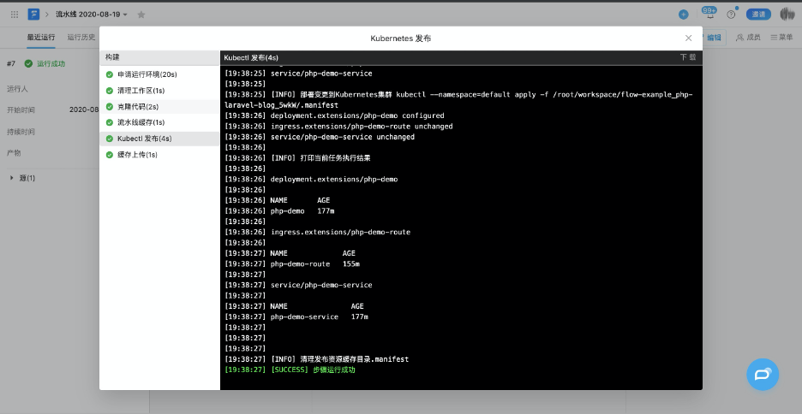Open notifications with the 99+ badge

click(710, 14)
